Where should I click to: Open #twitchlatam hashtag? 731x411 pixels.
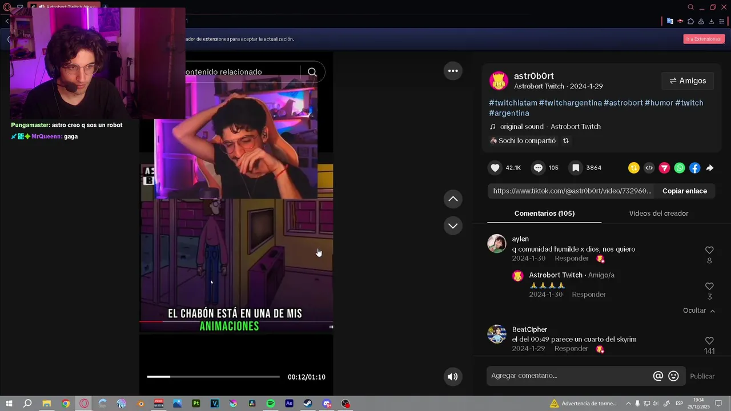click(513, 103)
